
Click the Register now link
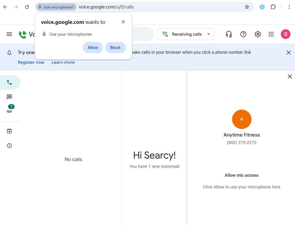pos(31,63)
